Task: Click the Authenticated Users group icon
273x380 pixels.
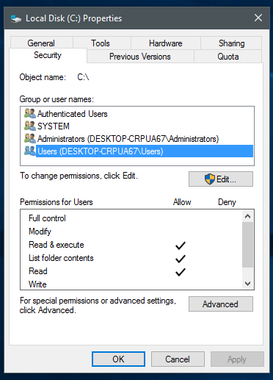Action: tap(30, 113)
